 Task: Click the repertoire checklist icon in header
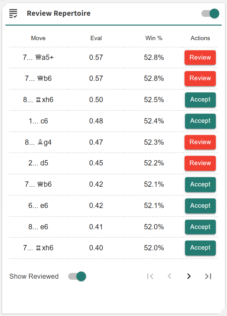[x=13, y=14]
